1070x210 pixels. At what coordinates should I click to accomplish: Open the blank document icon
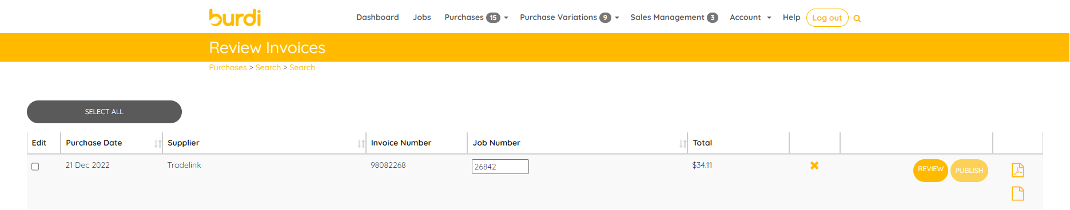1018,193
